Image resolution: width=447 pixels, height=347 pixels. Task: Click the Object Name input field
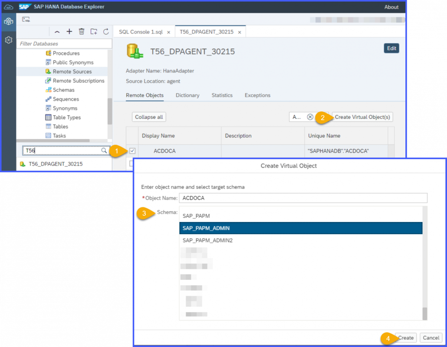point(303,198)
